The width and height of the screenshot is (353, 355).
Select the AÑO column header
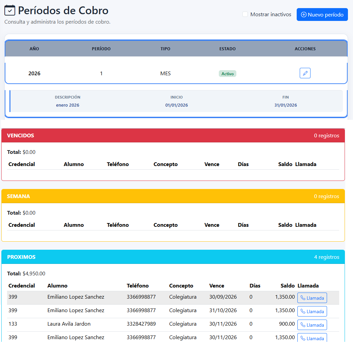pyautogui.click(x=34, y=49)
